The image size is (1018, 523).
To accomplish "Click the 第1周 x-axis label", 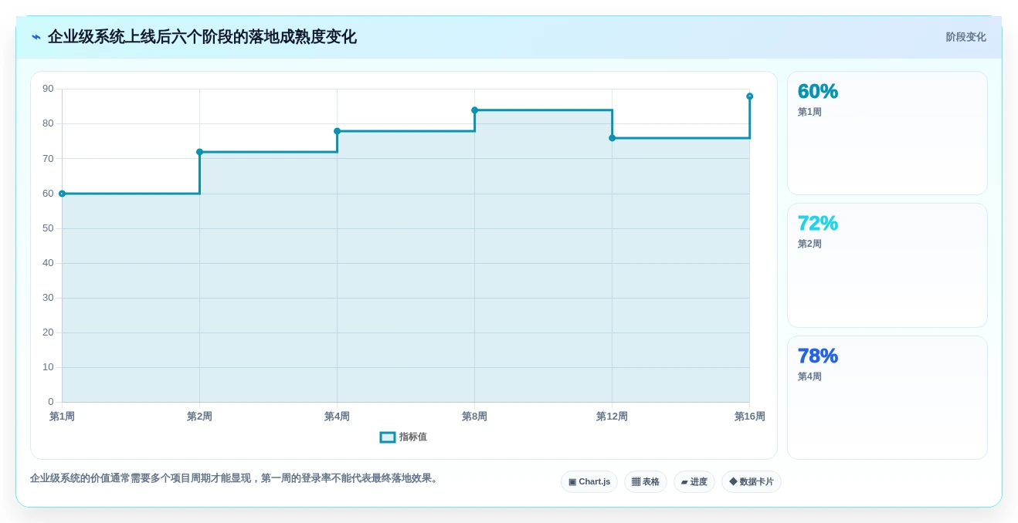I will 63,417.
